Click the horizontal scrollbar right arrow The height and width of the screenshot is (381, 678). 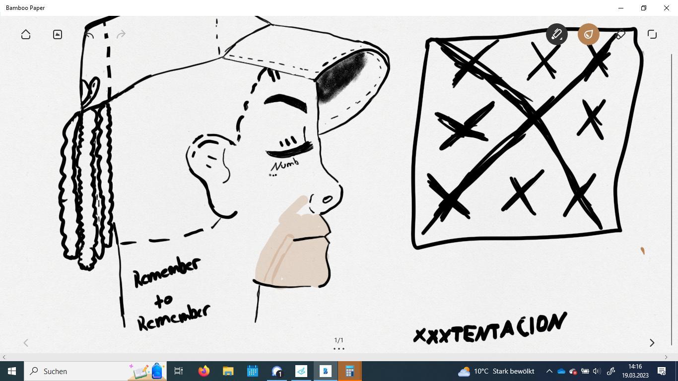(666, 357)
